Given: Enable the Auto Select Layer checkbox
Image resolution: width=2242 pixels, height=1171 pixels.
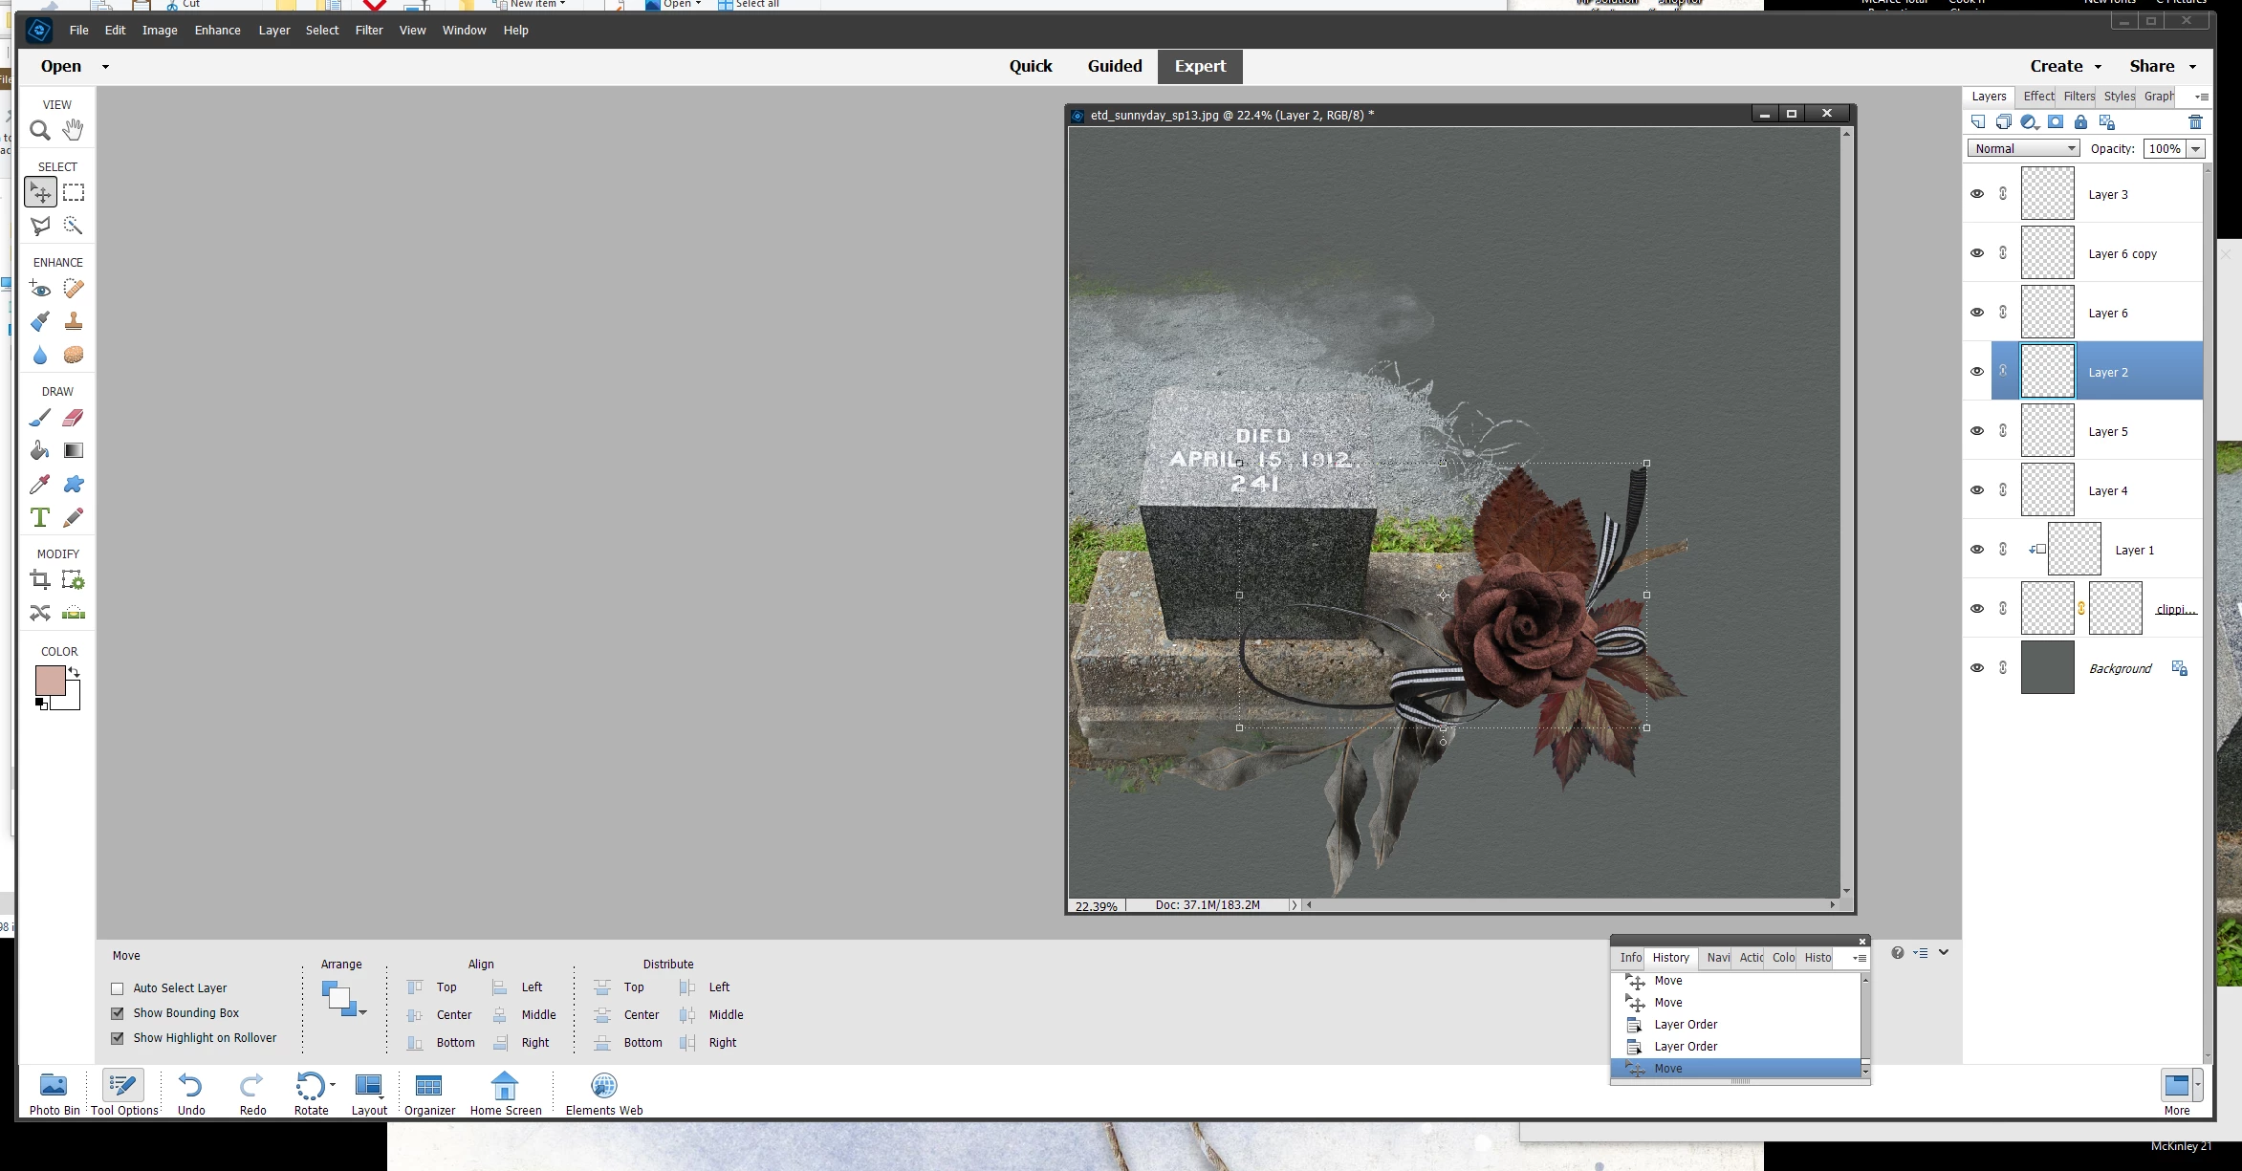Looking at the screenshot, I should pos(118,988).
